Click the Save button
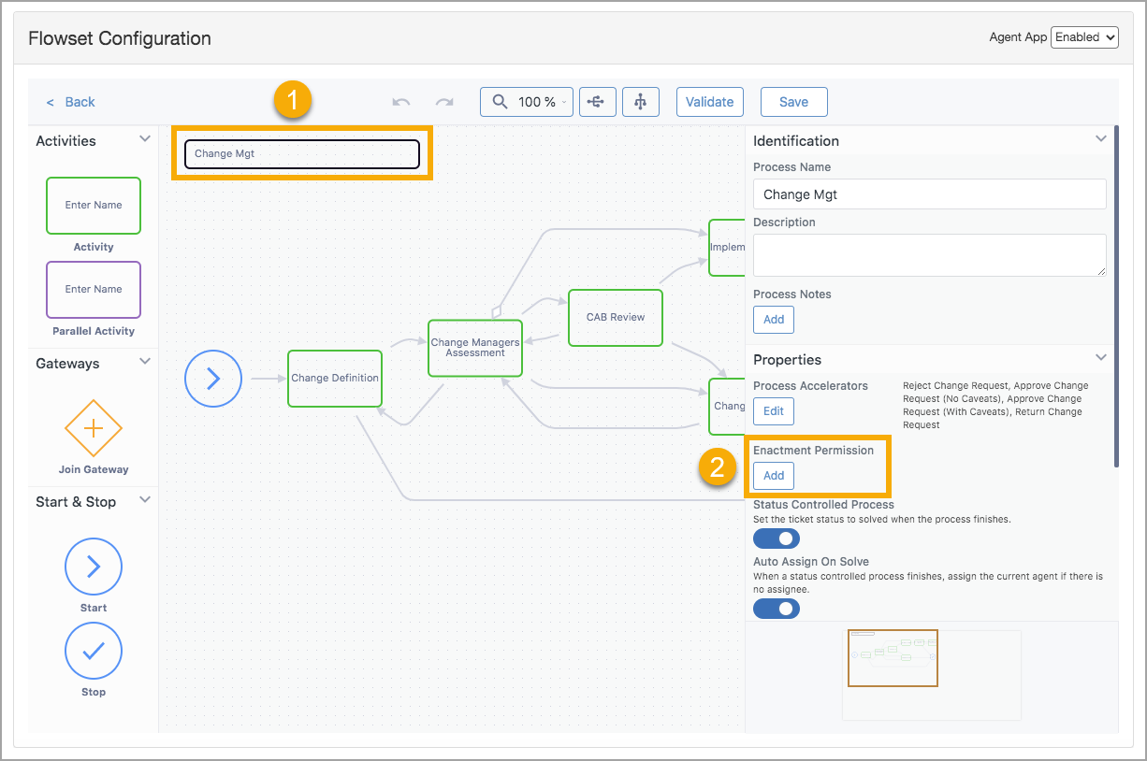Image resolution: width=1147 pixels, height=761 pixels. pos(794,102)
